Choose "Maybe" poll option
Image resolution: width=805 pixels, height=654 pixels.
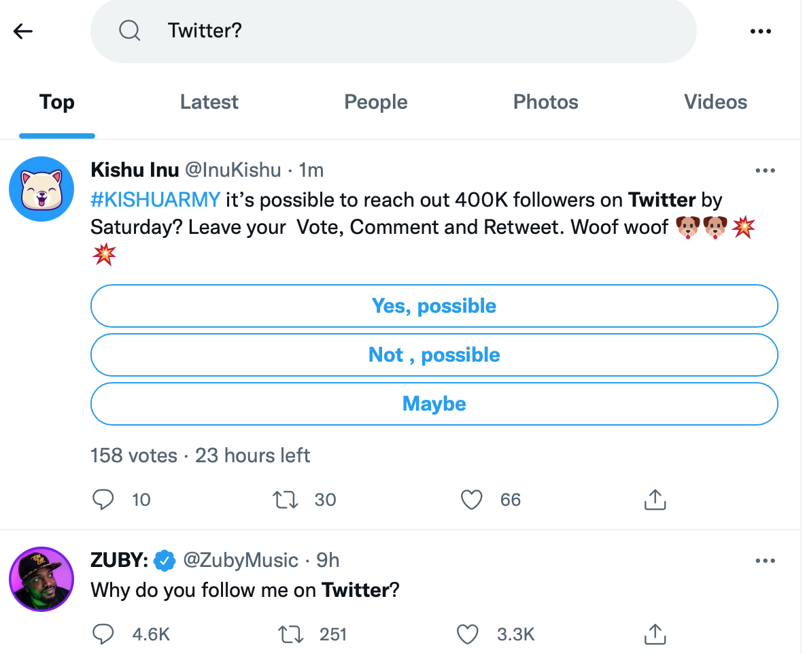pos(434,404)
